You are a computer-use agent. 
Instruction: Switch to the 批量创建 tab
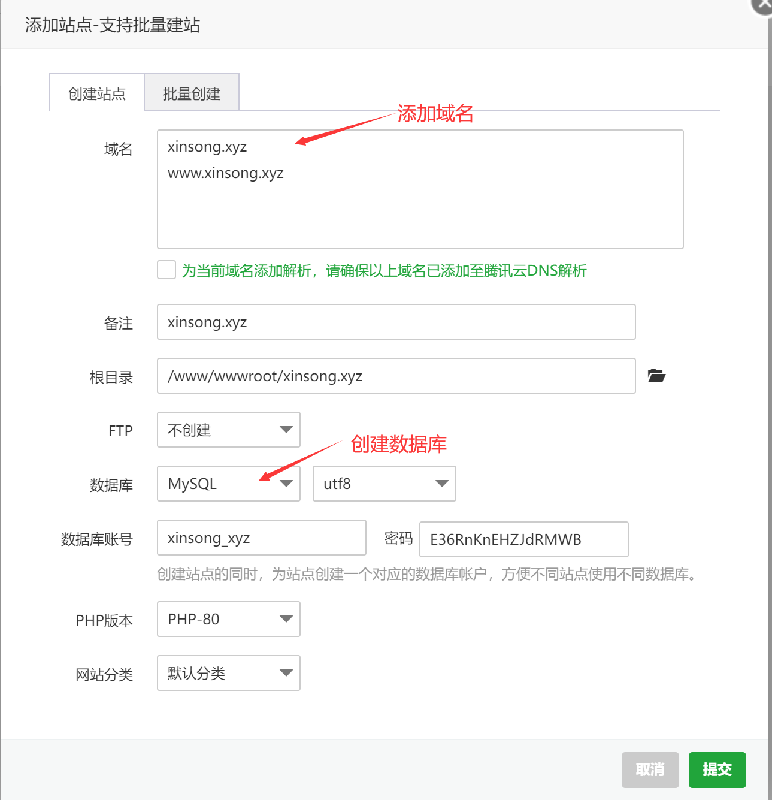tap(192, 93)
